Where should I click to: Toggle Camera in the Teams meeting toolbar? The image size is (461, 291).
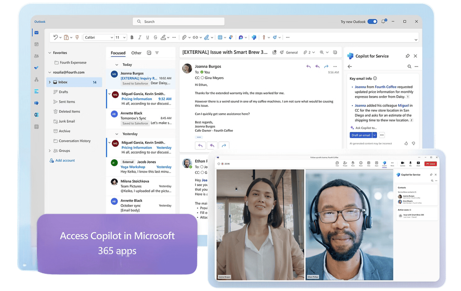(403, 163)
